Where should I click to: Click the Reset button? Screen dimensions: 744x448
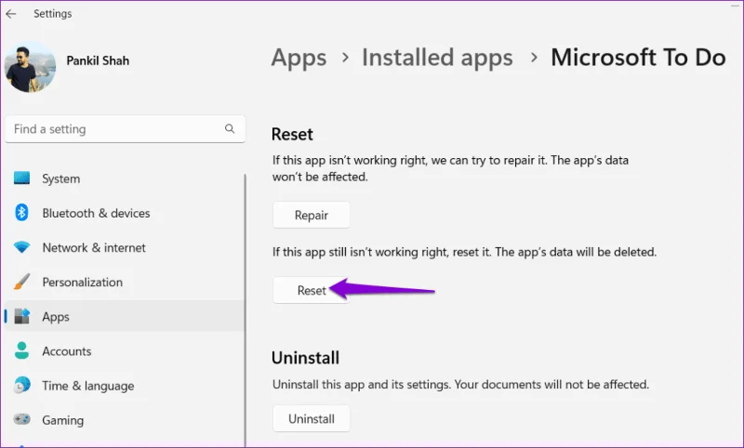click(x=312, y=290)
